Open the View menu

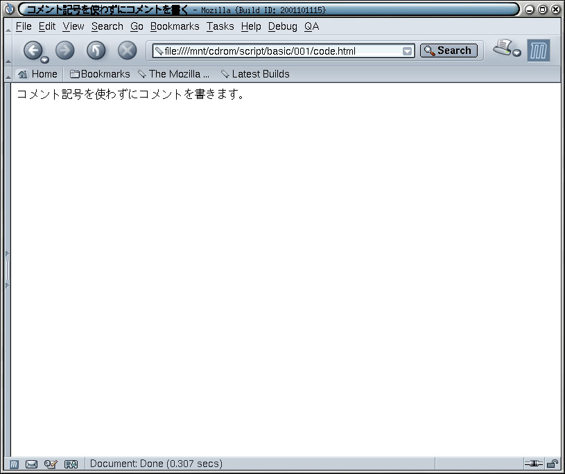(x=73, y=26)
